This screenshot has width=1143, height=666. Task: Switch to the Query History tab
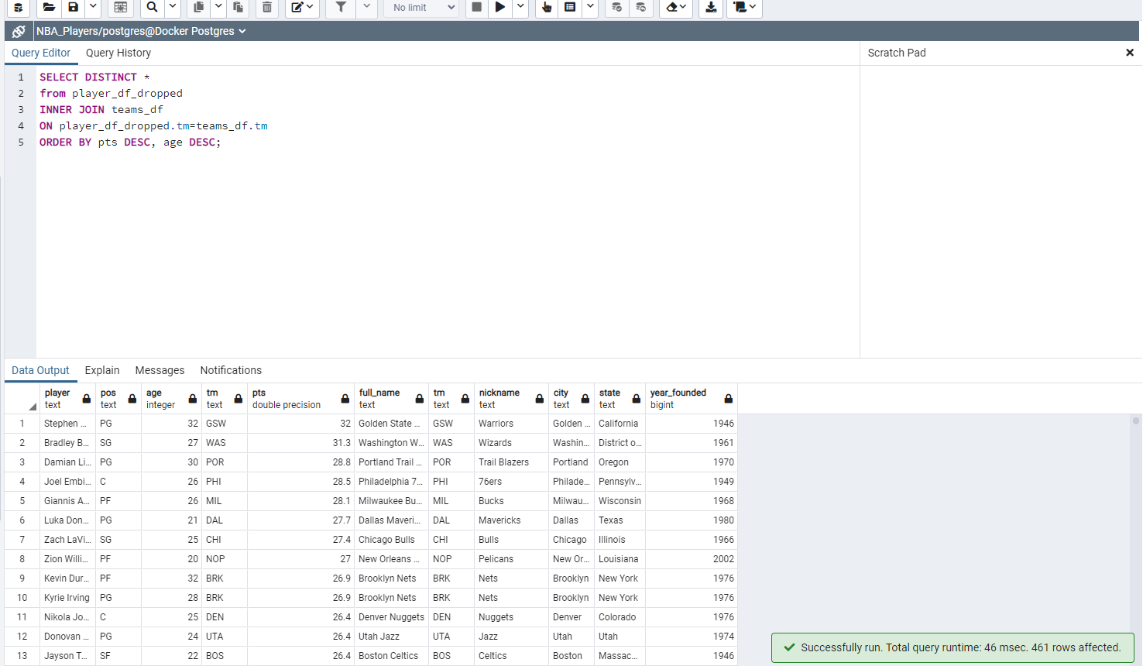click(x=118, y=53)
